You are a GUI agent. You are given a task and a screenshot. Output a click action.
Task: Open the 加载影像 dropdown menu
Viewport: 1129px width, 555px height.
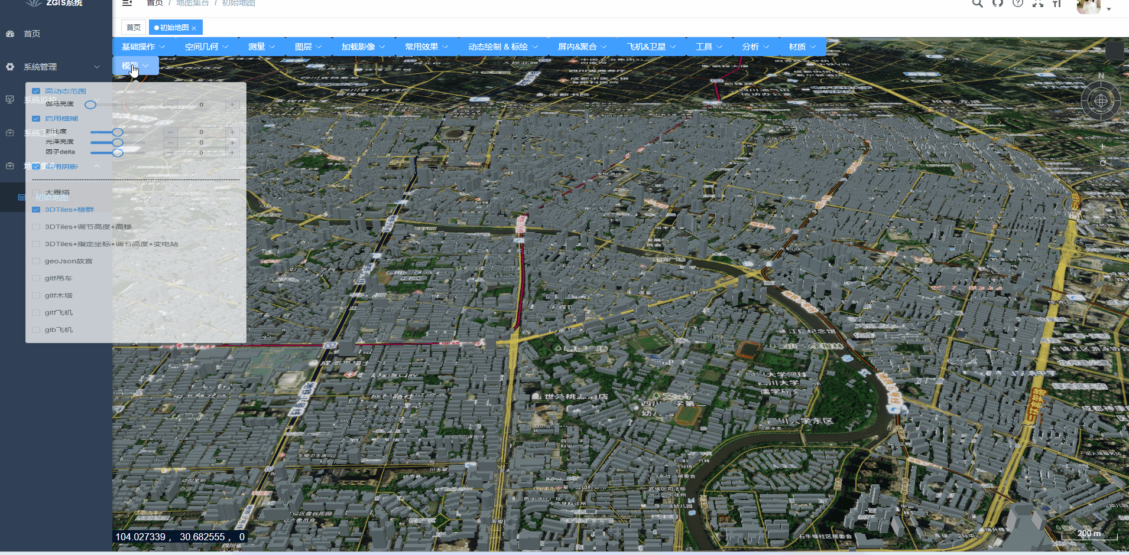[x=364, y=47]
